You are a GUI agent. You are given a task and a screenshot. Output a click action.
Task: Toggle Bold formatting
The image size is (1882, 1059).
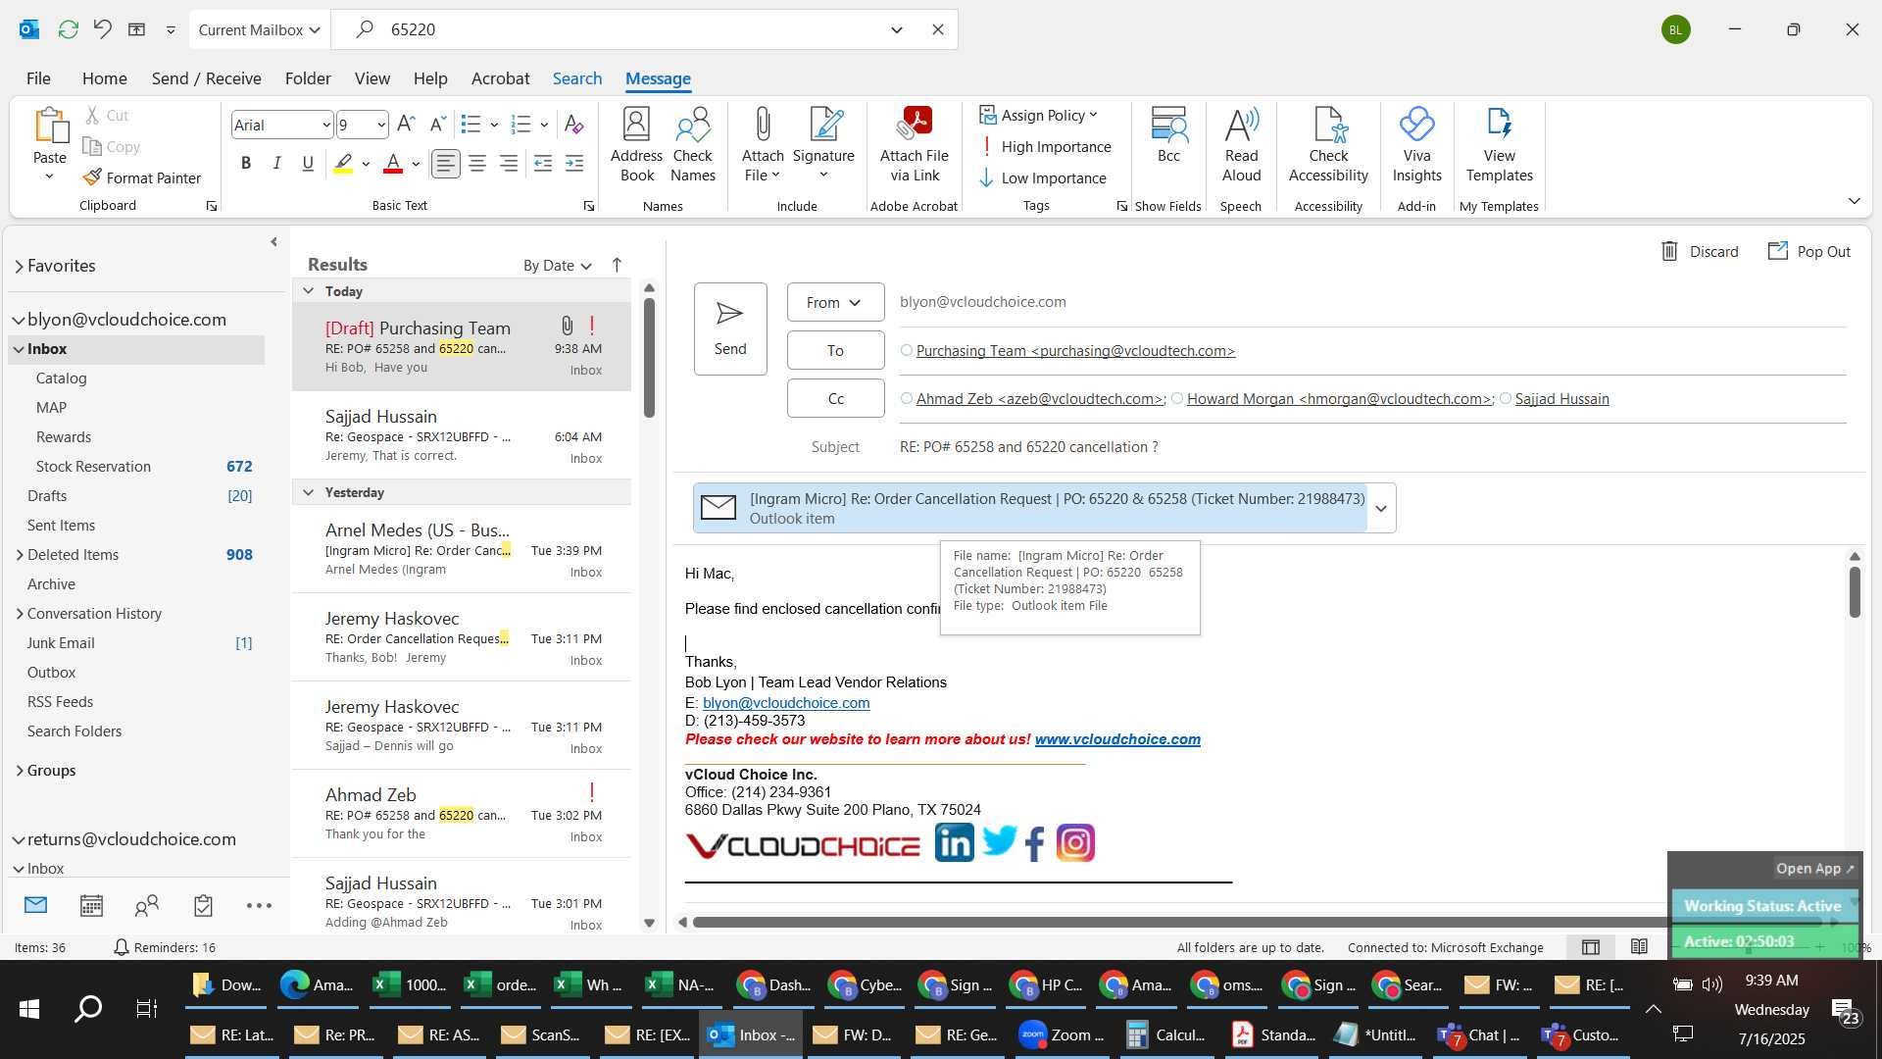click(246, 164)
